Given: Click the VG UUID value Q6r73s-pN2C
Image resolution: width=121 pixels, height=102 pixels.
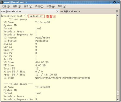Looking at the screenshot, I should [63, 78].
